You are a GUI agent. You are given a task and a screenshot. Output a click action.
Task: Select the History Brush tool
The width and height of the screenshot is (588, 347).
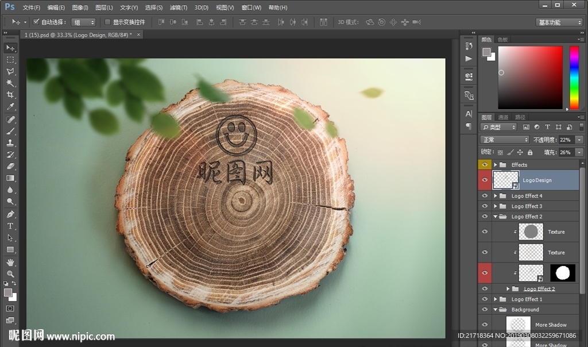pos(10,155)
